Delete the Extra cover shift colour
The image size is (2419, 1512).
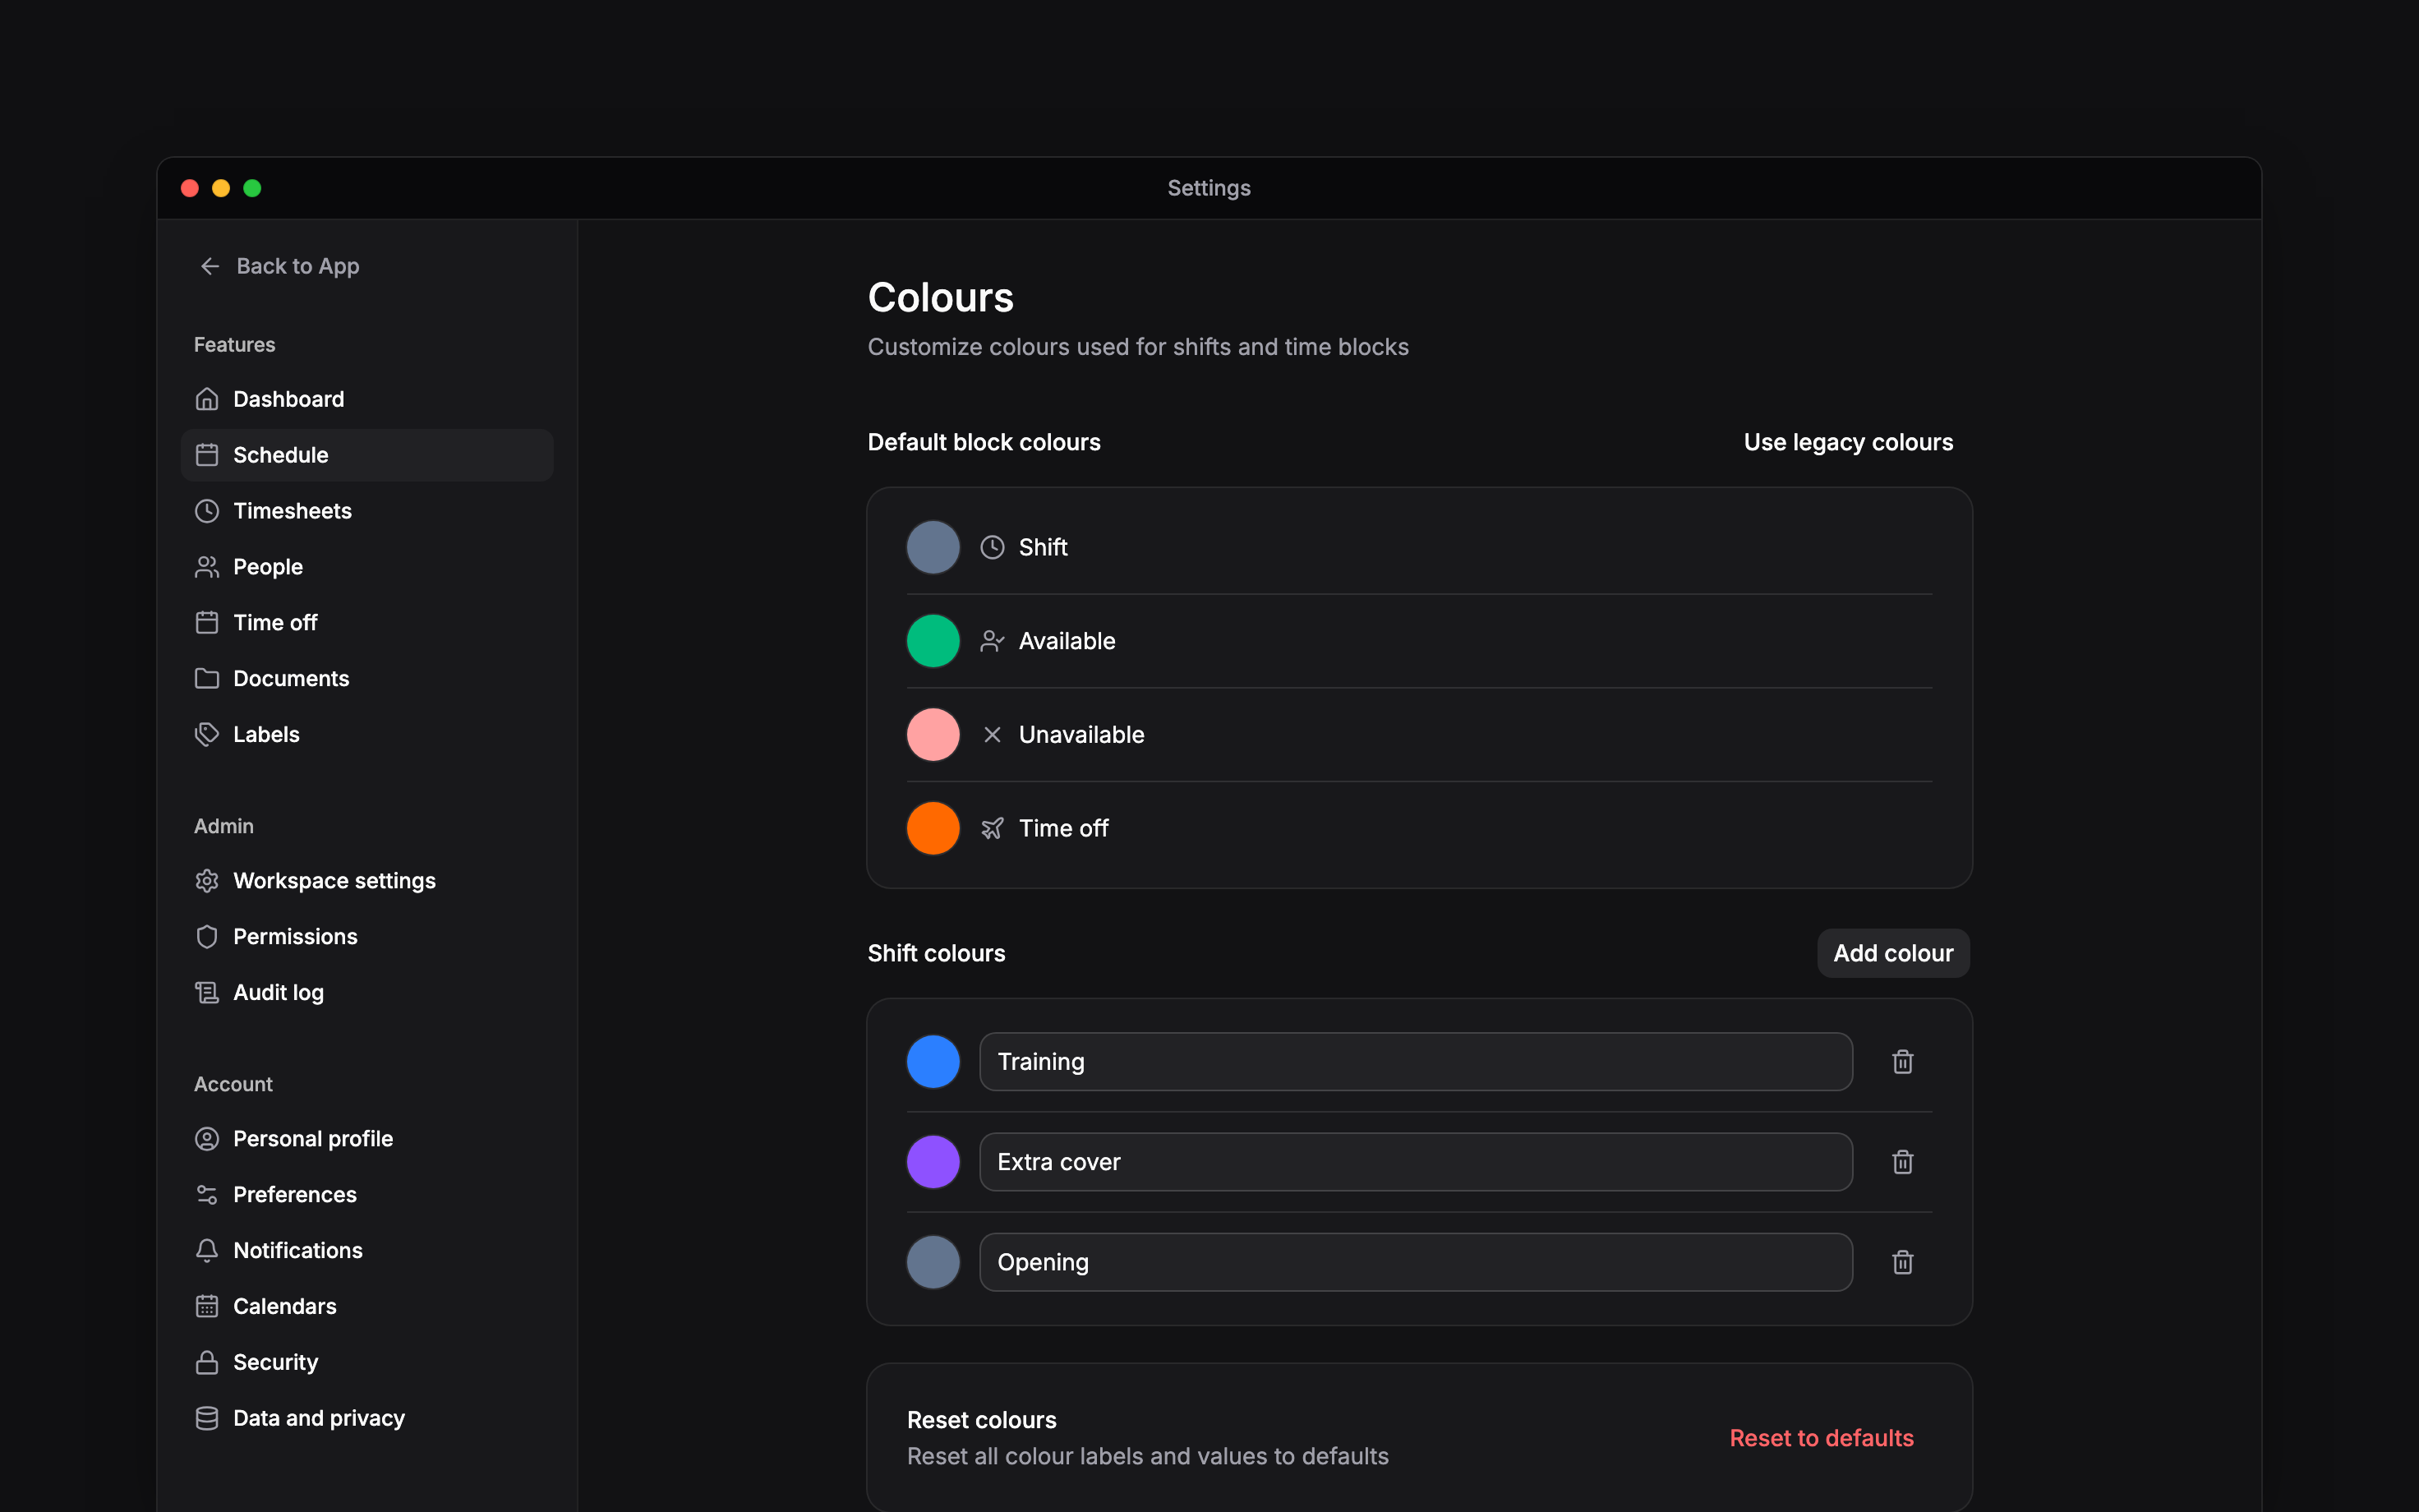coord(1903,1162)
